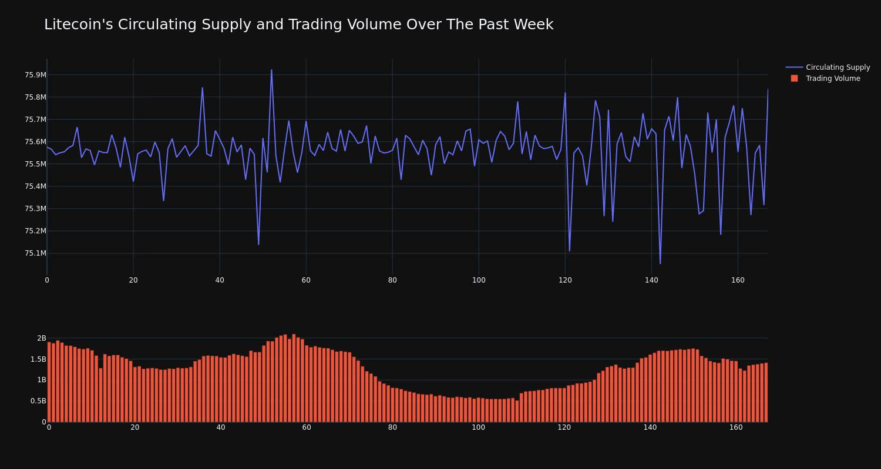Toggle the Circulating Supply legend entry
Viewport: 881px width, 469px height.
tap(828, 67)
